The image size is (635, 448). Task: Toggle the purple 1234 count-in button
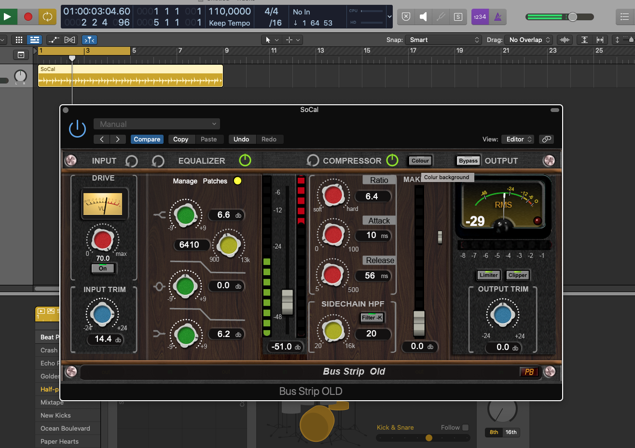tap(480, 17)
